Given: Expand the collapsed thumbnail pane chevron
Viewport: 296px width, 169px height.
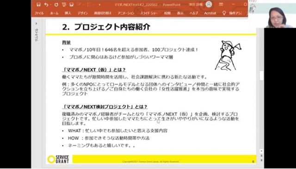Looking at the screenshot, I should coord(36,23).
